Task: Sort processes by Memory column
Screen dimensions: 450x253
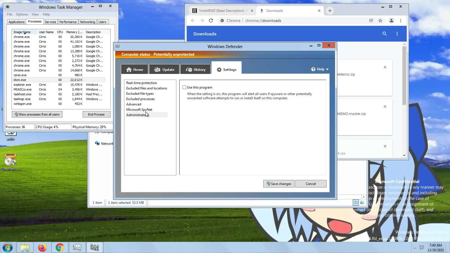Action: (x=74, y=32)
